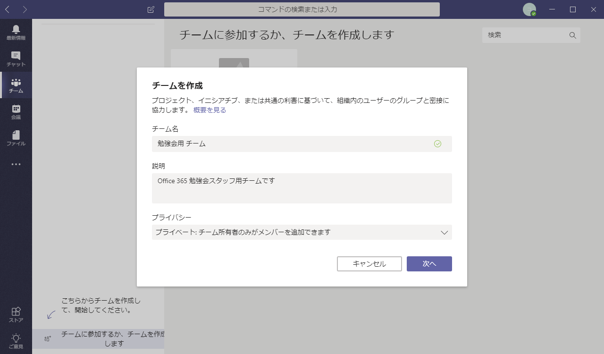
Task: Expand the more options (...) in sidebar
Action: click(x=16, y=164)
